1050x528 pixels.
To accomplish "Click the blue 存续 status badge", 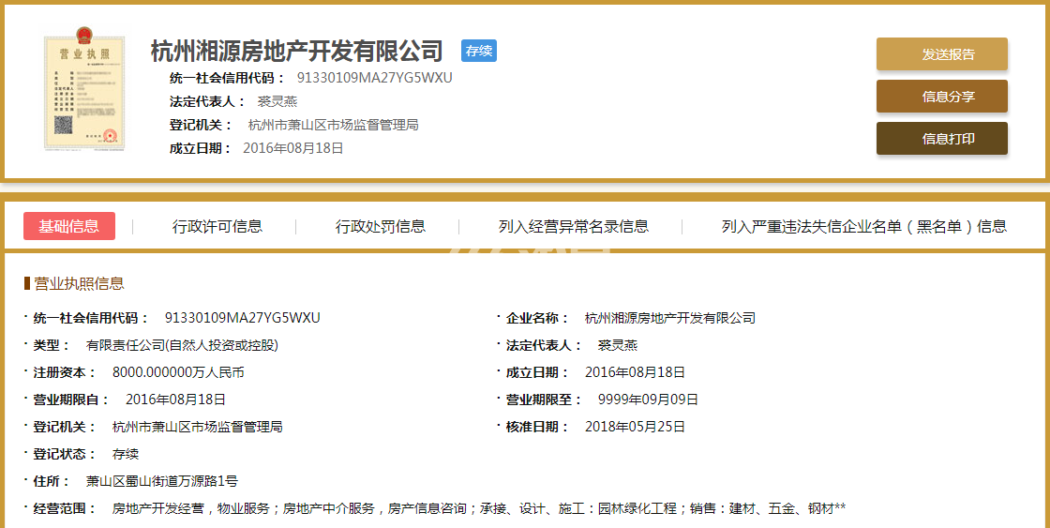I will tap(479, 51).
